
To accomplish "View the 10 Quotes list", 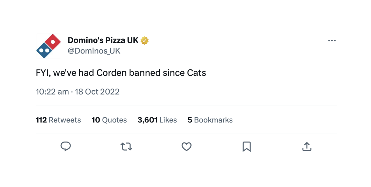I will point(109,120).
